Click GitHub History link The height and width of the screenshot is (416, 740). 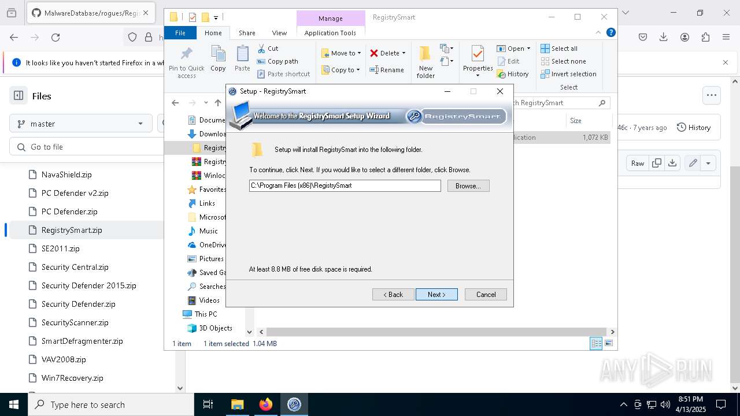pyautogui.click(x=694, y=127)
